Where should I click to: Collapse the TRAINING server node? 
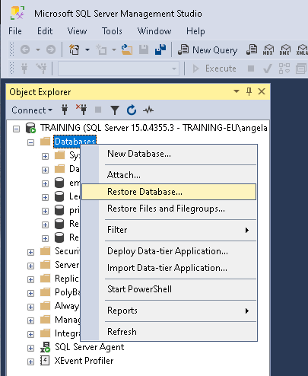[x=16, y=129]
